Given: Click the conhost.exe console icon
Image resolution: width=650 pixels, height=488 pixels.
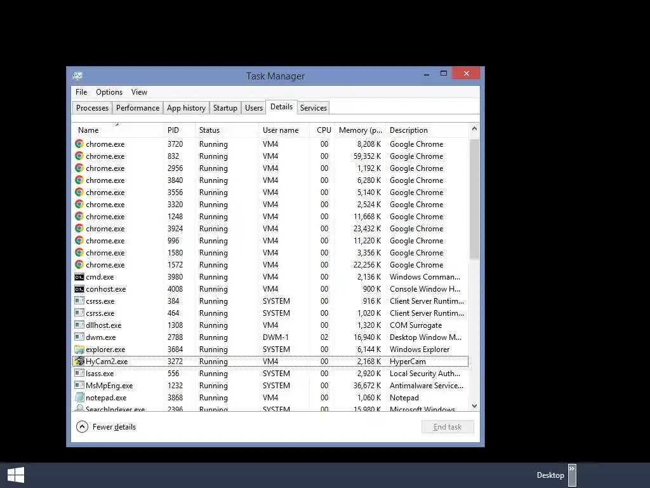Looking at the screenshot, I should click(x=79, y=289).
